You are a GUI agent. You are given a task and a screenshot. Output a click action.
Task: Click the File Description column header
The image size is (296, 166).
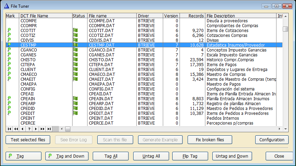click(x=241, y=16)
